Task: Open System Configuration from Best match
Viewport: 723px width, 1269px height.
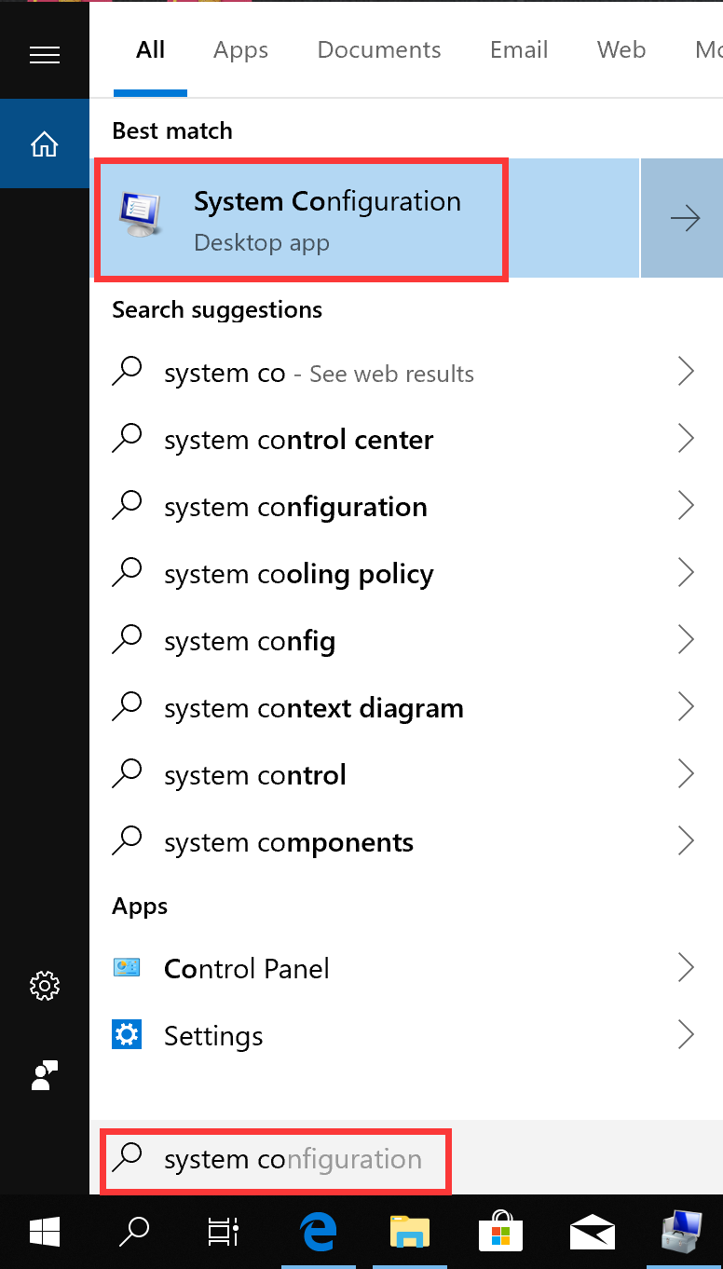Action: [300, 217]
